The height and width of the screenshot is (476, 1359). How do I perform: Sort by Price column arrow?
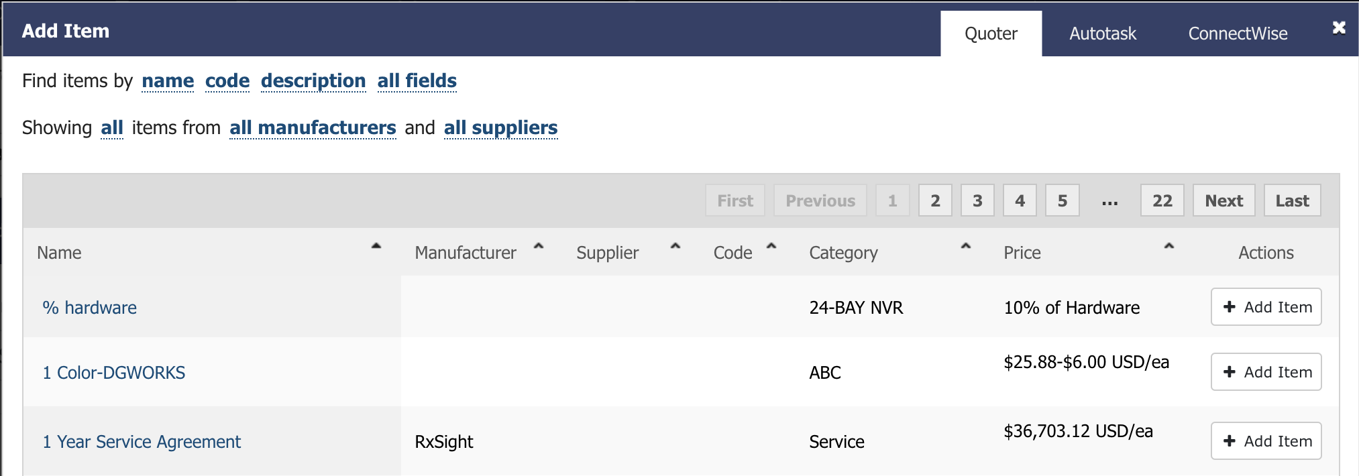[x=1169, y=246]
